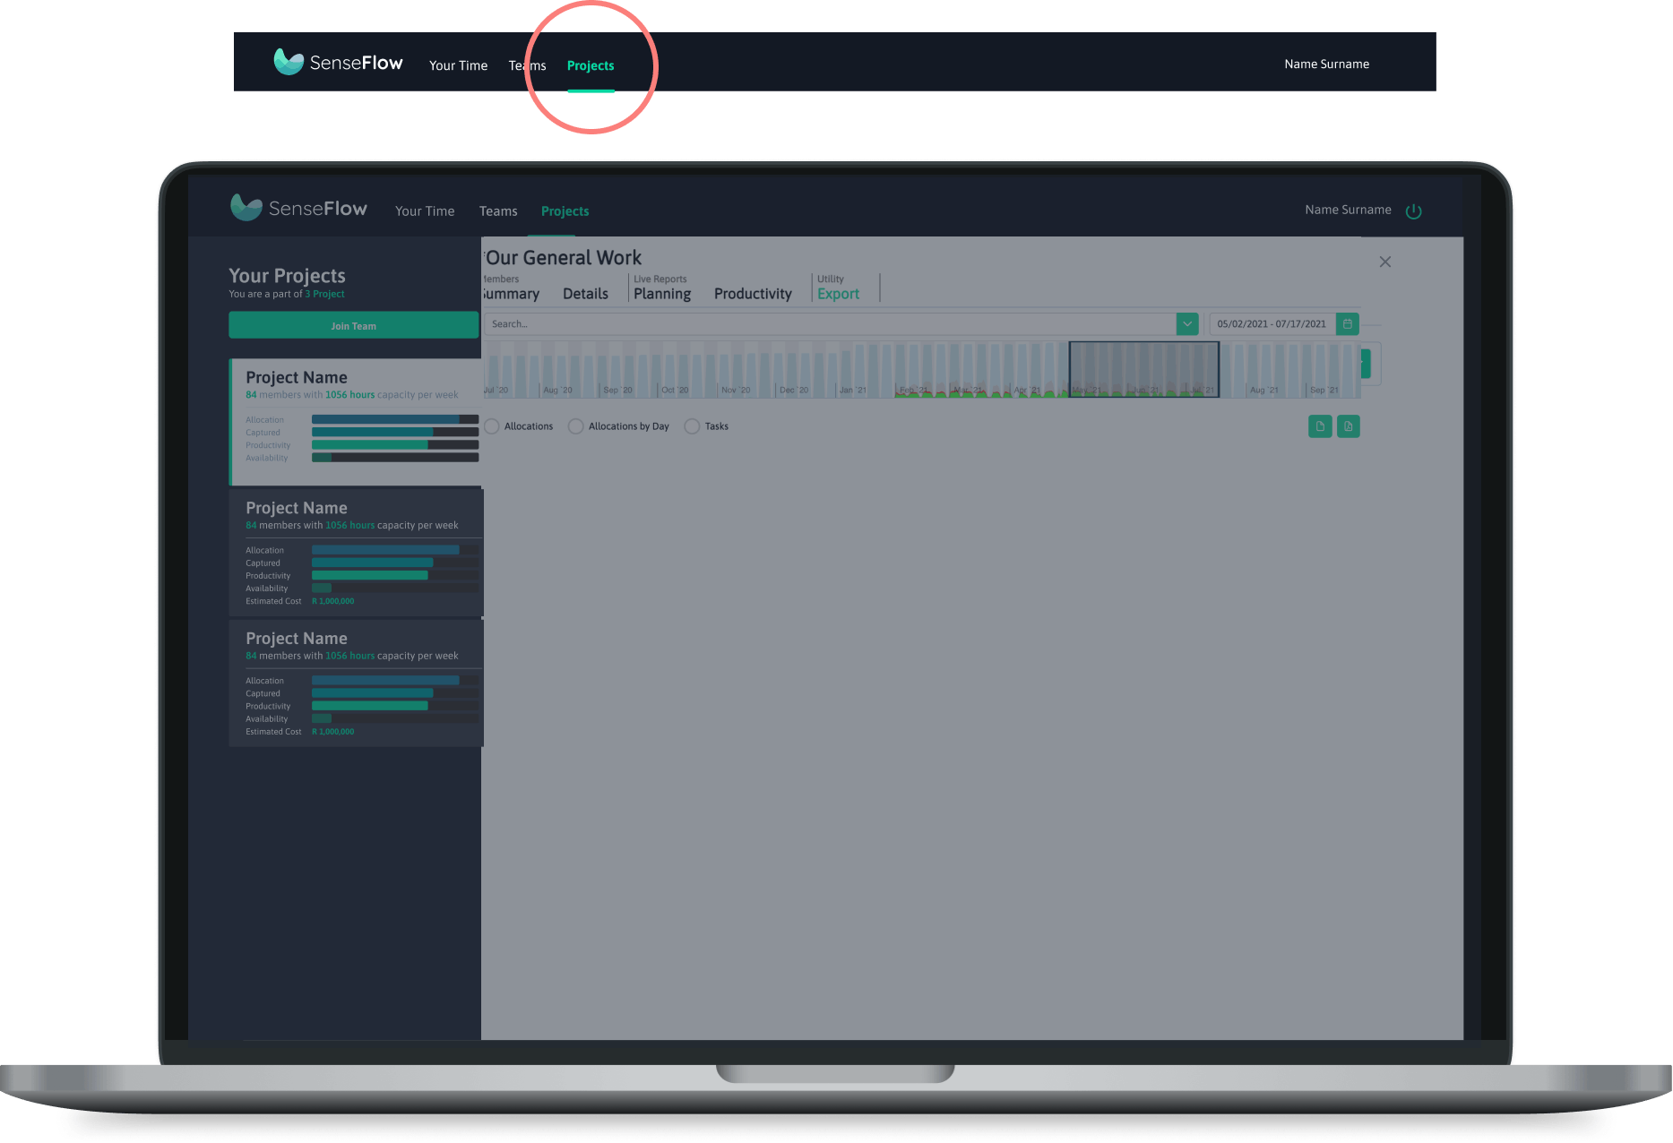Viewport: 1673px width, 1143px height.
Task: Switch to the Planning tab
Action: [662, 294]
